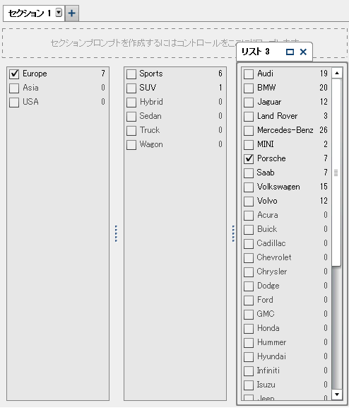Select the セクション 1 tab
This screenshot has width=349, height=408.
34,13
